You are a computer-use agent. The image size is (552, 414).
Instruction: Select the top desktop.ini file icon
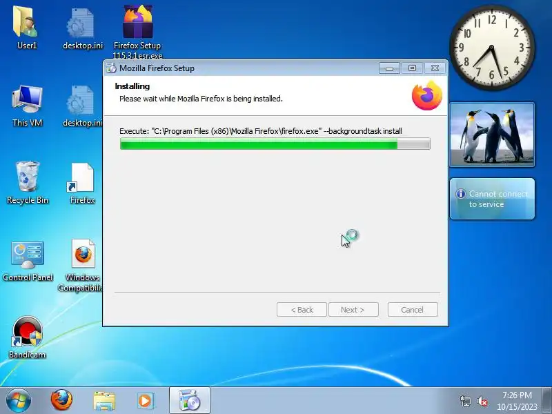pos(82,28)
